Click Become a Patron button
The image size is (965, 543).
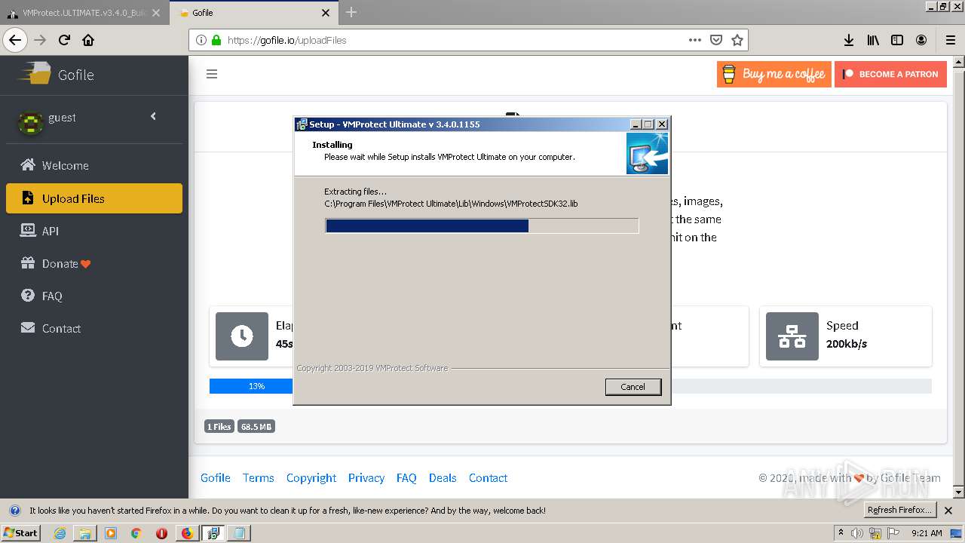click(x=890, y=74)
